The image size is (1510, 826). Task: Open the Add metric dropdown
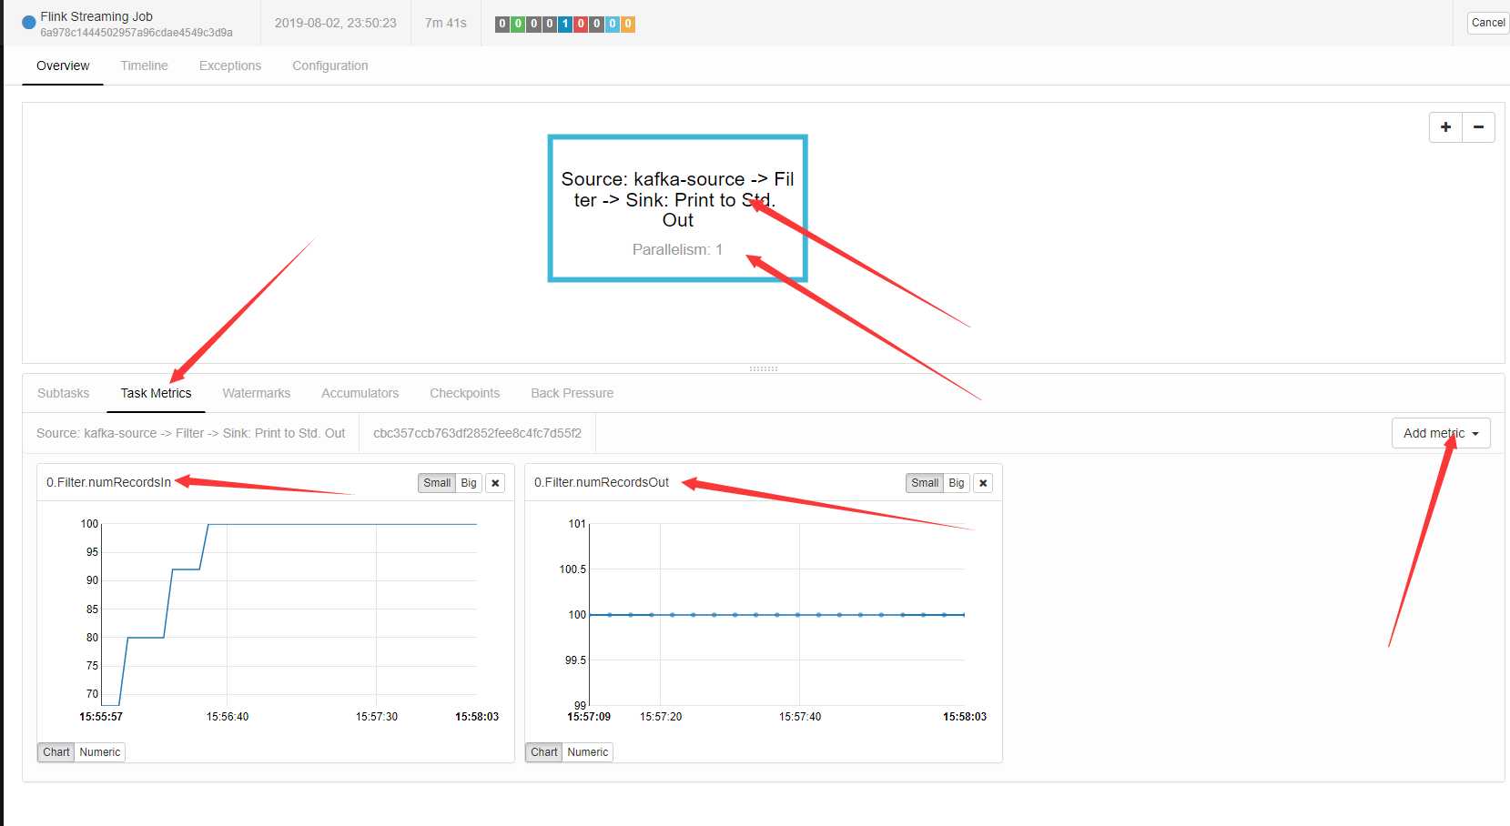tap(1441, 433)
